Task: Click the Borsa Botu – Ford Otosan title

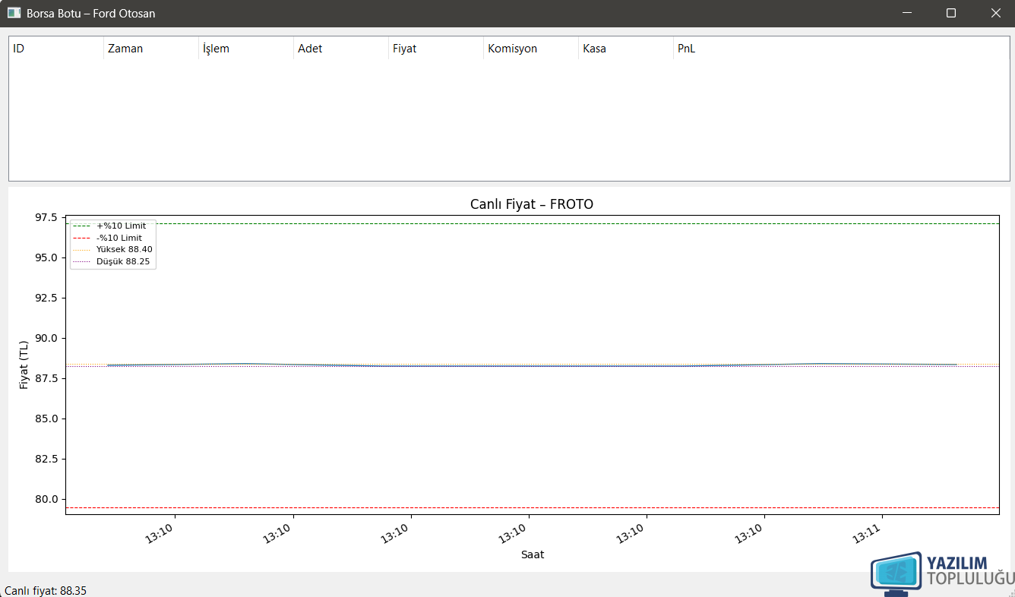Action: tap(90, 13)
